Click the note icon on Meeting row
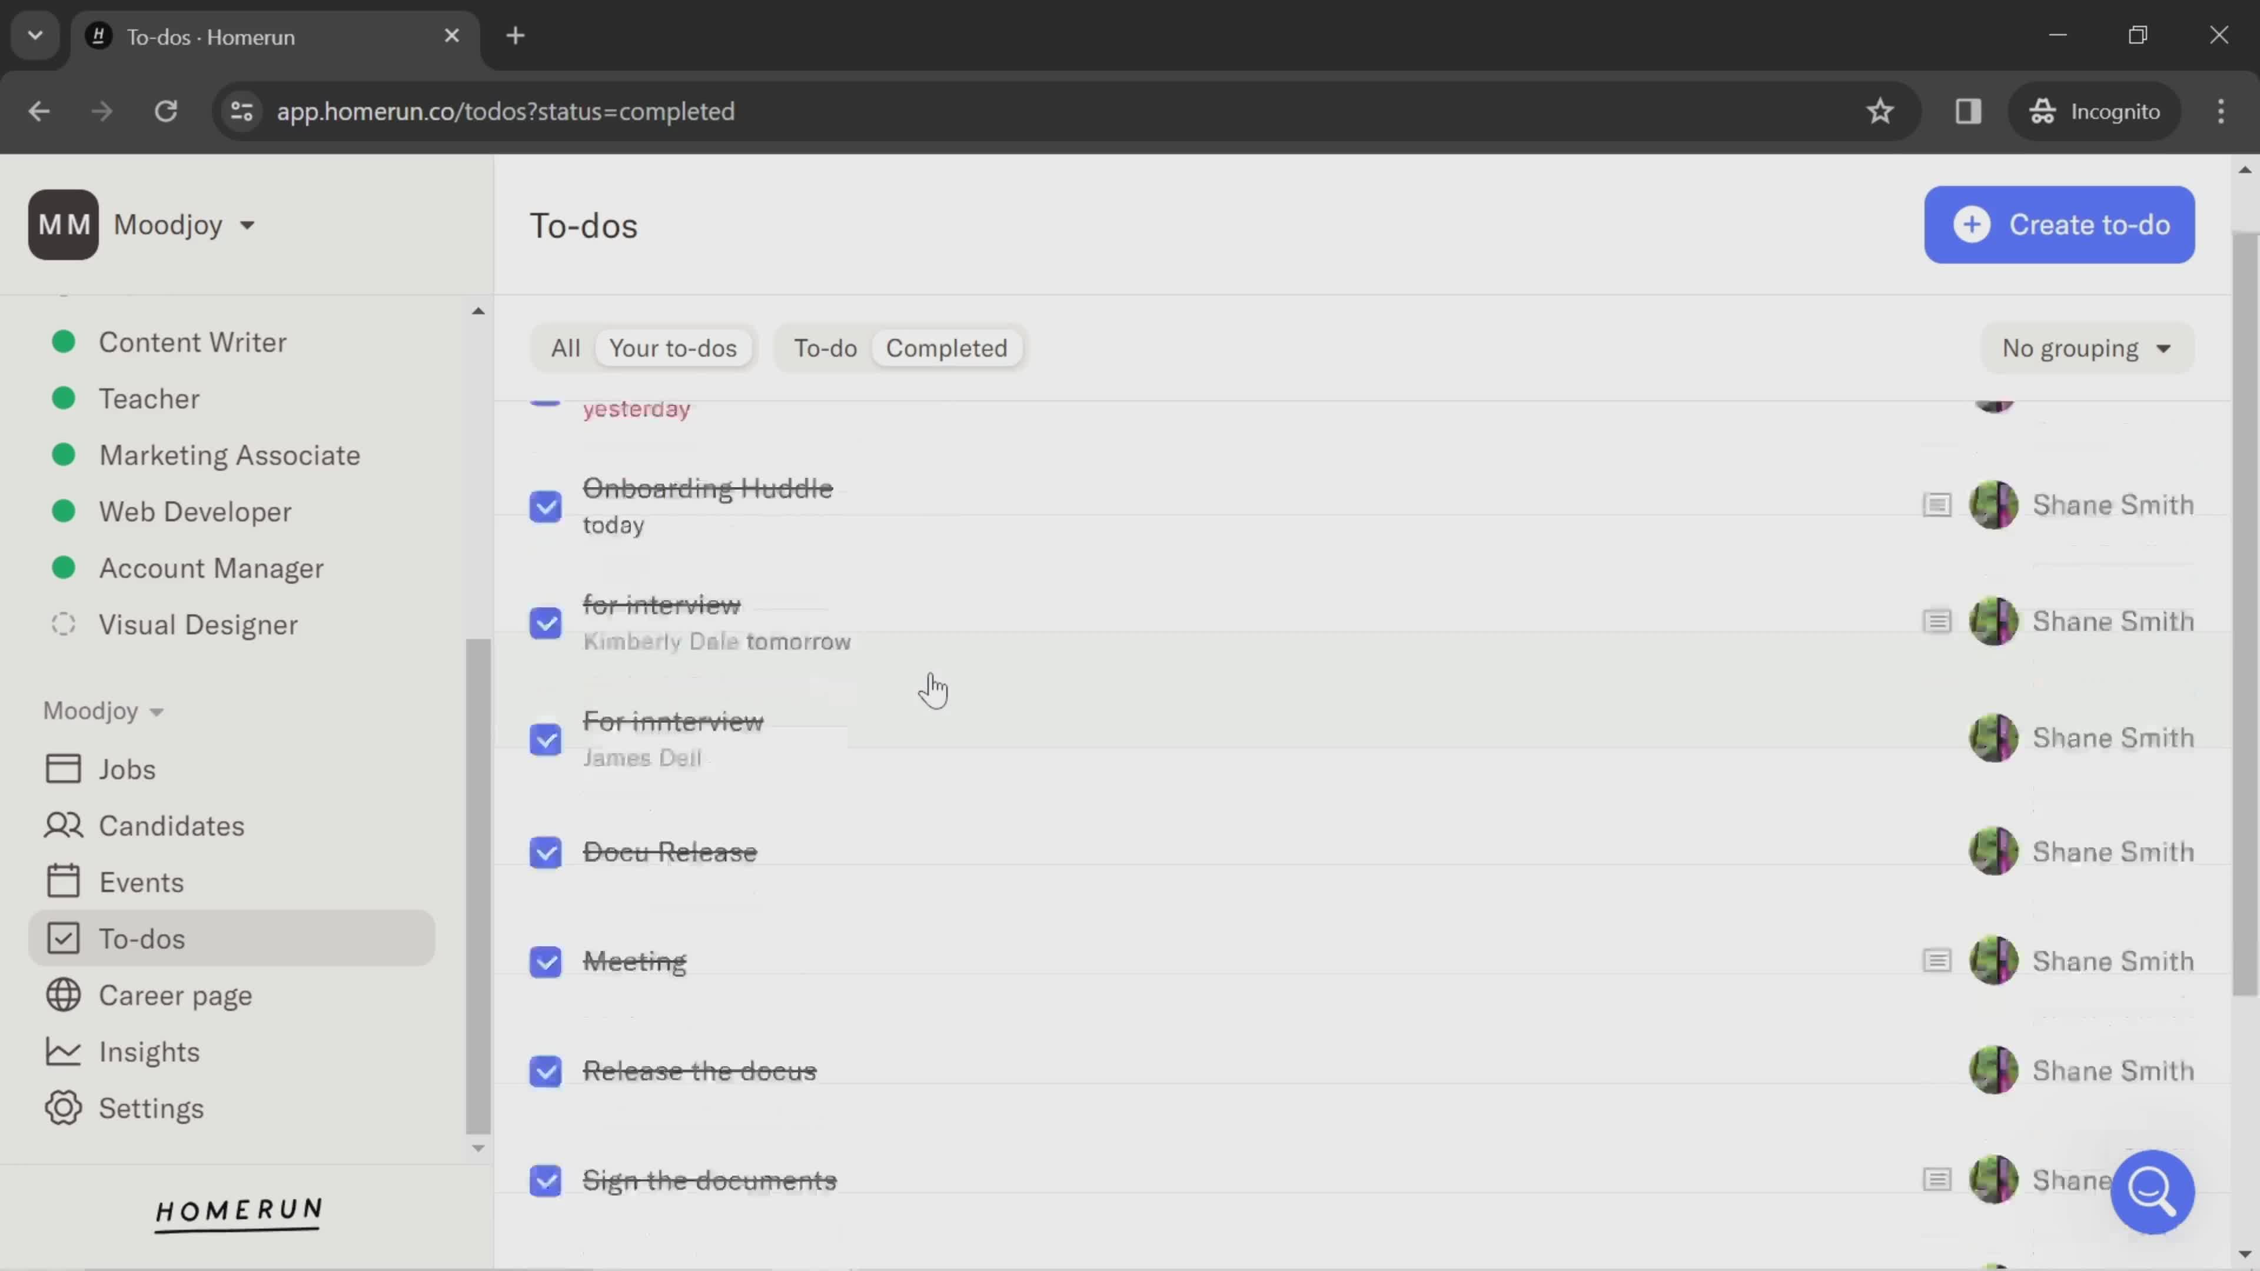Viewport: 2260px width, 1271px height. [x=1937, y=961]
